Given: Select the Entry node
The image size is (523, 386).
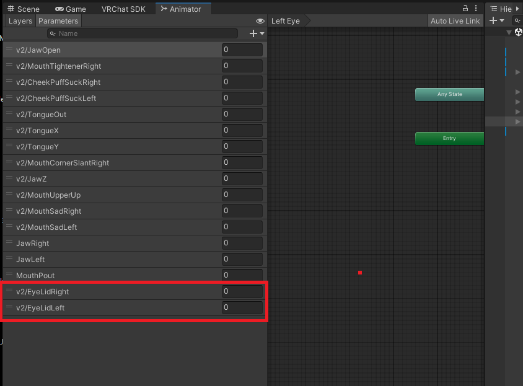Looking at the screenshot, I should 449,138.
